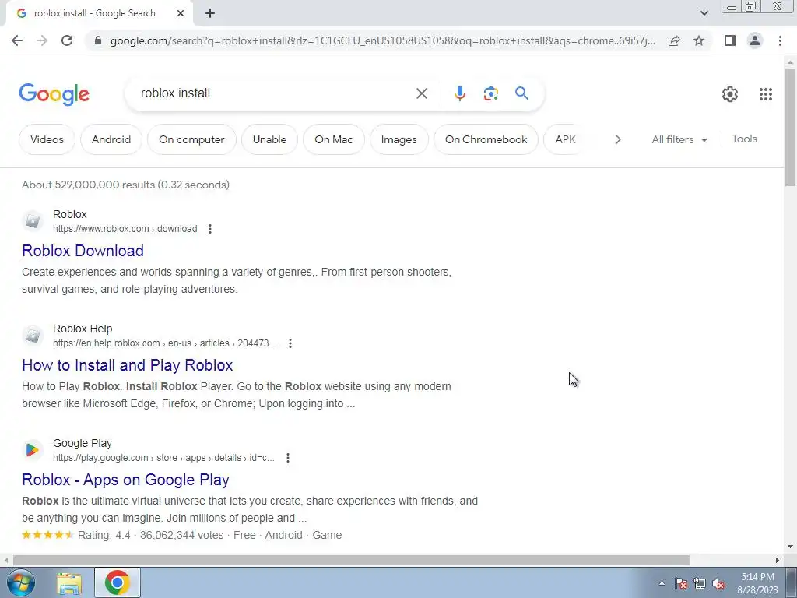This screenshot has height=598, width=797.
Task: Select the On Chromebook chip
Action: (x=486, y=139)
